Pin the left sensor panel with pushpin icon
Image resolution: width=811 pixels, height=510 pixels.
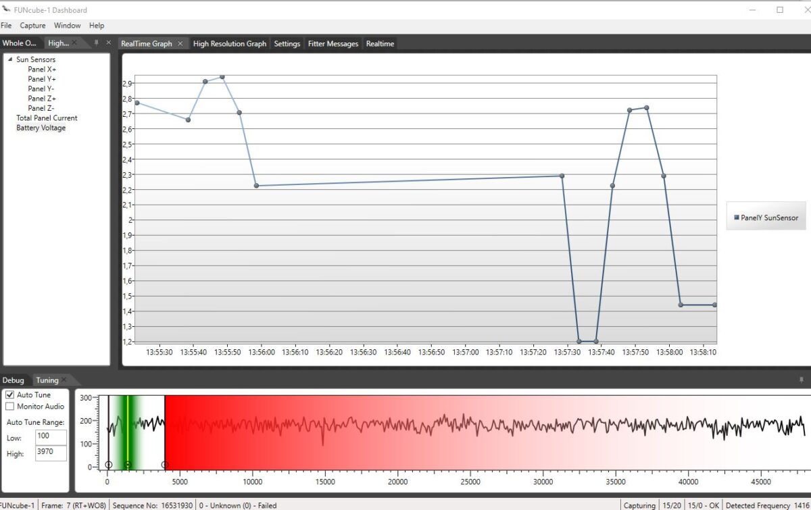tap(96, 43)
